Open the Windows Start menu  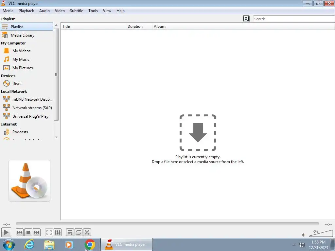click(9, 244)
